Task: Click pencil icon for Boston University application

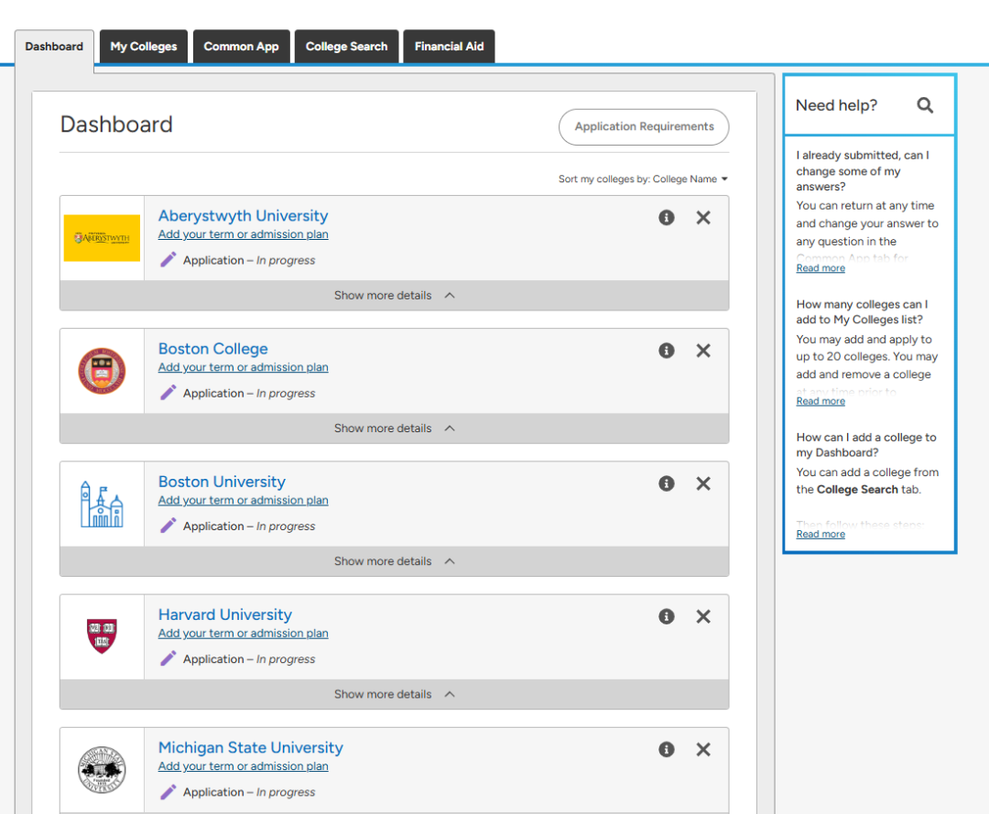Action: pyautogui.click(x=168, y=526)
